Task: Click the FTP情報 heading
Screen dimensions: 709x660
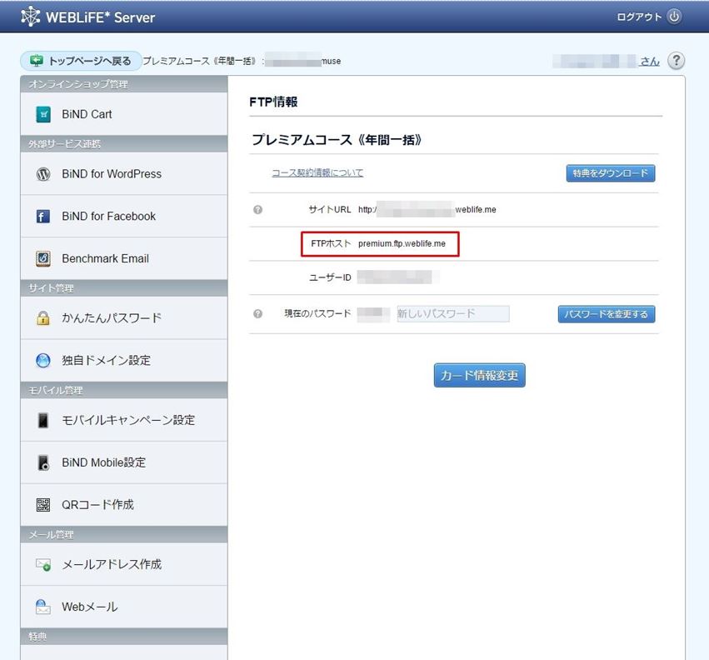Action: click(x=273, y=102)
